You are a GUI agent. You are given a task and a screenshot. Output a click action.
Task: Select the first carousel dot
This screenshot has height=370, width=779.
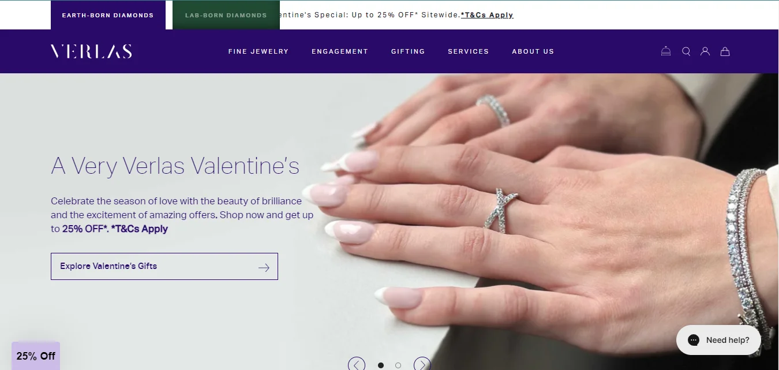(381, 365)
